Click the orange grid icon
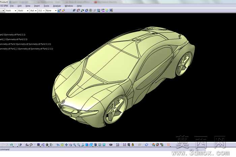Image resolution: width=236 pixels, height=157 pixels. coord(169,145)
